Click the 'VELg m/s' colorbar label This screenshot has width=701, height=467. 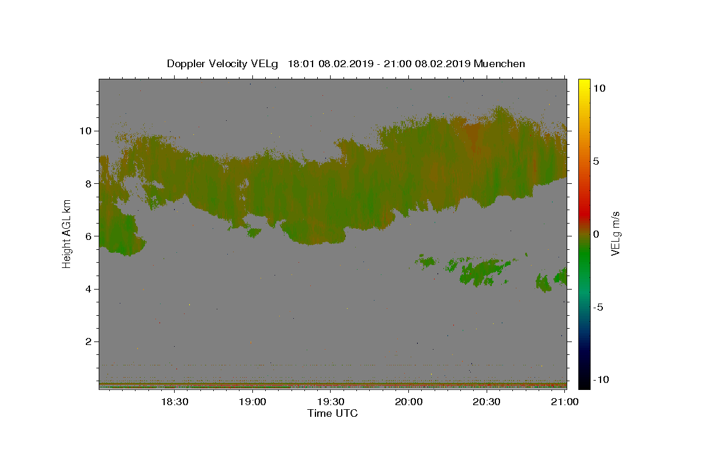[616, 233]
